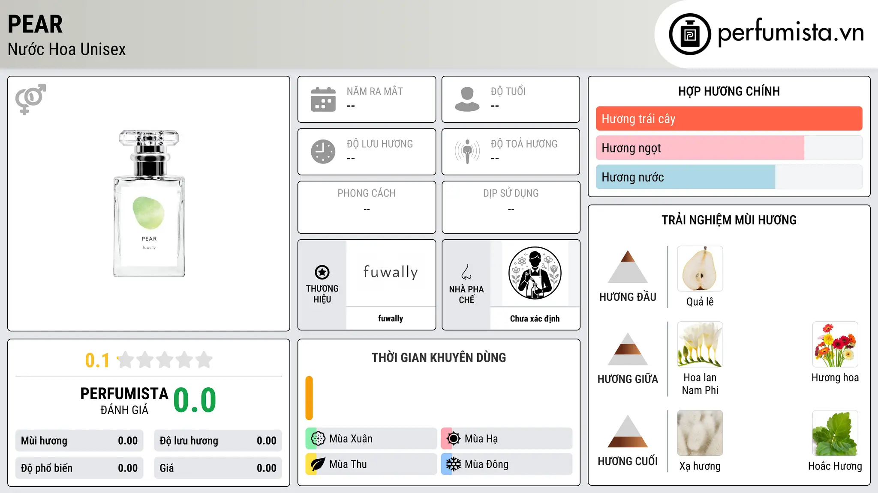878x493 pixels.
Task: Click the Độ tuổi label
Action: (x=508, y=91)
